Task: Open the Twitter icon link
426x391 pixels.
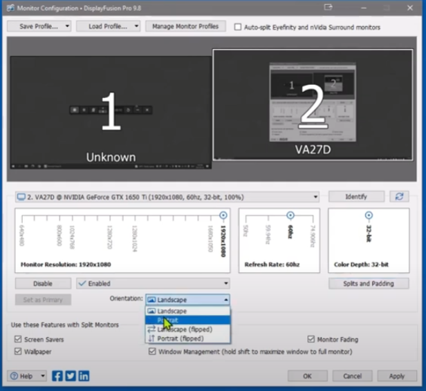Action: click(x=71, y=376)
